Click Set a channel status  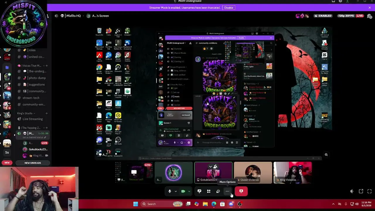click(33, 137)
